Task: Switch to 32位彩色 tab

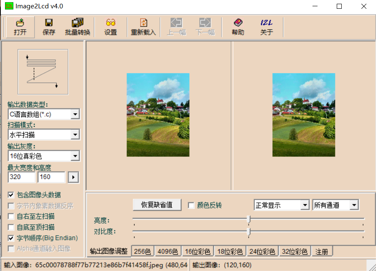Action: click(295, 251)
